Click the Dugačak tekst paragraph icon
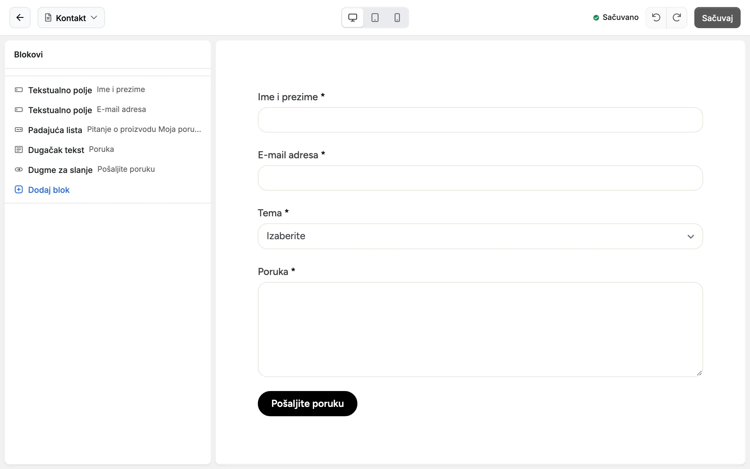Image resolution: width=750 pixels, height=469 pixels. pos(18,150)
